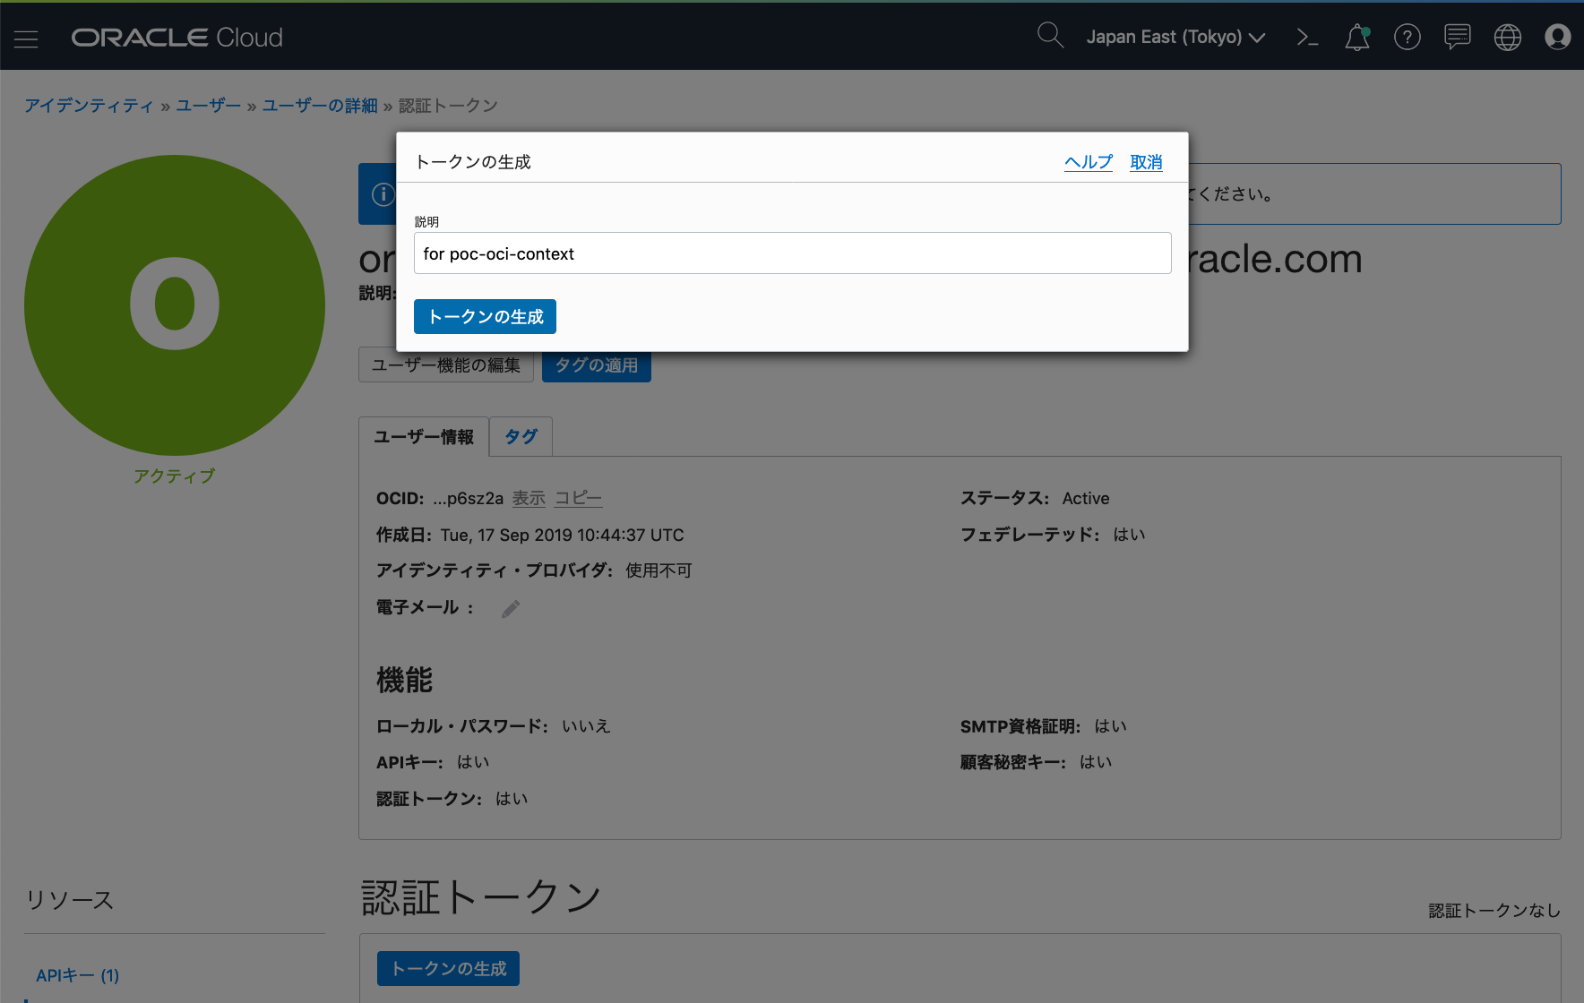
Task: Click the info icon in the banner
Action: click(383, 194)
